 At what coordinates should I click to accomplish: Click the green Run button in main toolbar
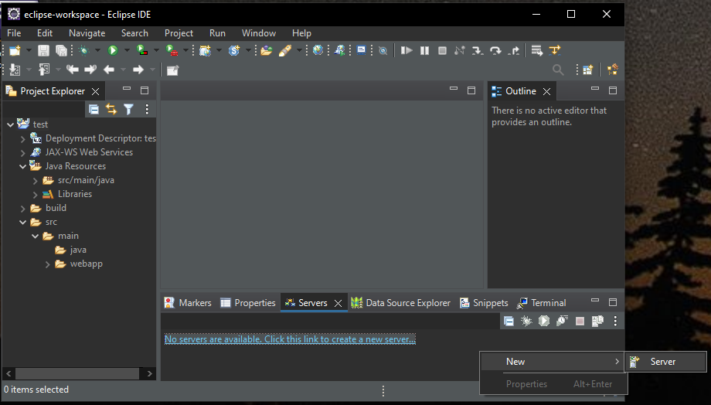point(113,50)
